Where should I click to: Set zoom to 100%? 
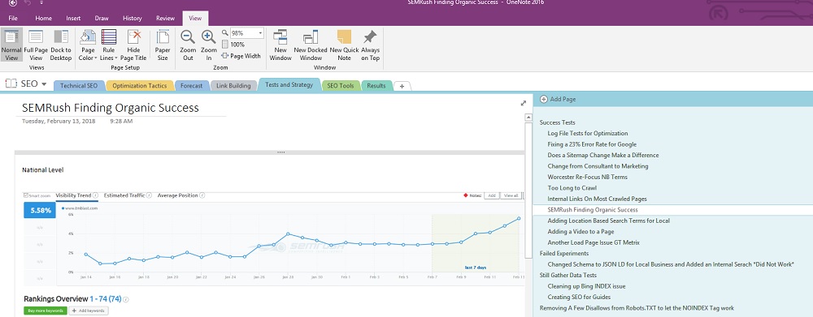click(x=233, y=45)
